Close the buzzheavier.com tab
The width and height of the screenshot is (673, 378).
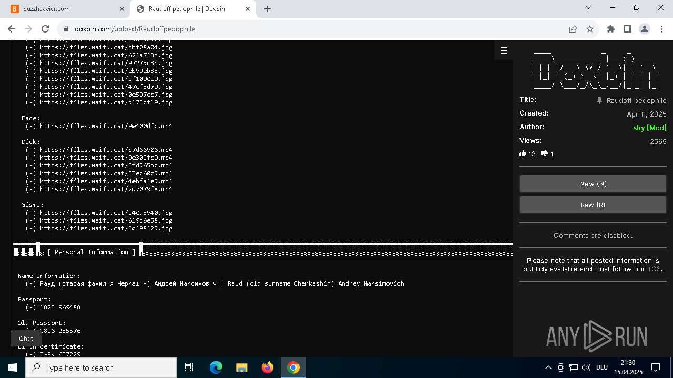point(122,9)
